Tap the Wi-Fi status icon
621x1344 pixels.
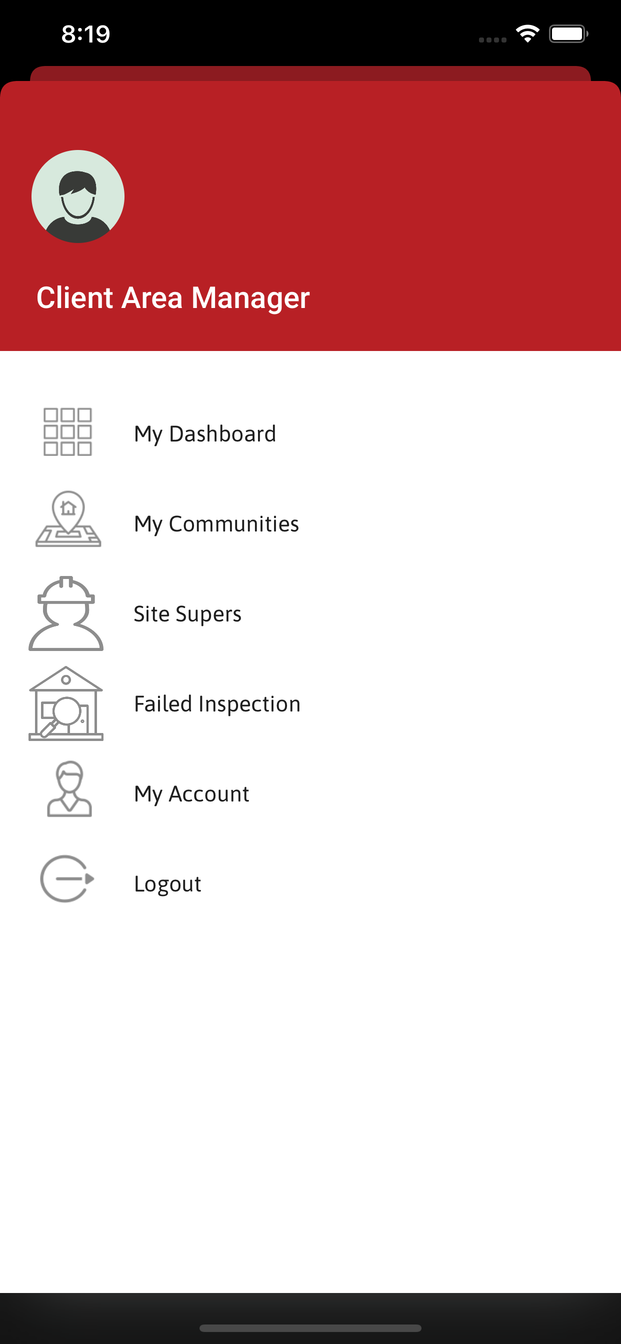(527, 34)
